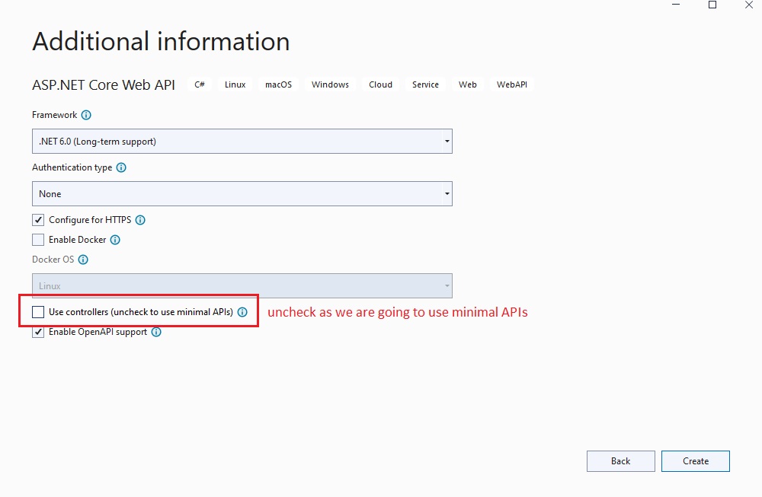
Task: Click the Docker OS info icon
Action: click(x=83, y=260)
